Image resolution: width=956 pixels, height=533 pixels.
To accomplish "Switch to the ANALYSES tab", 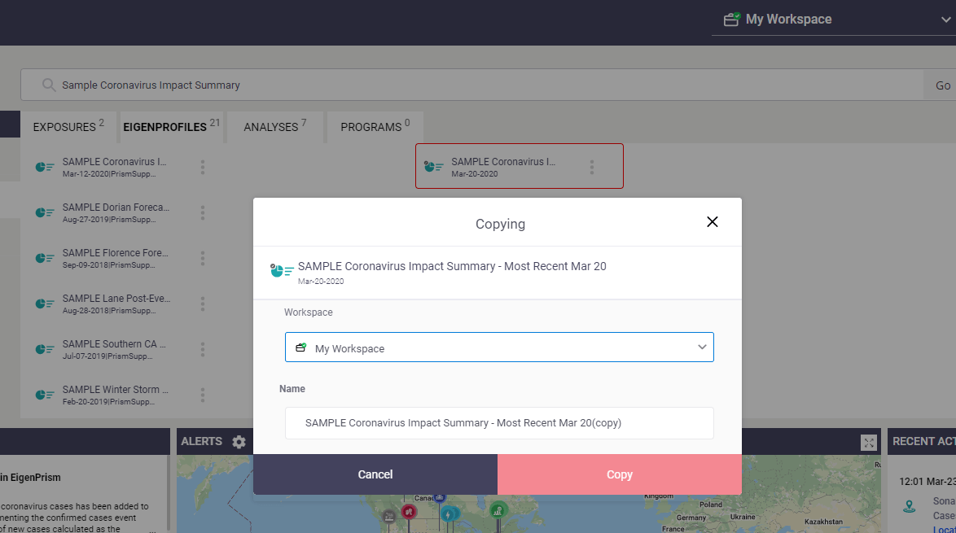I will point(274,127).
